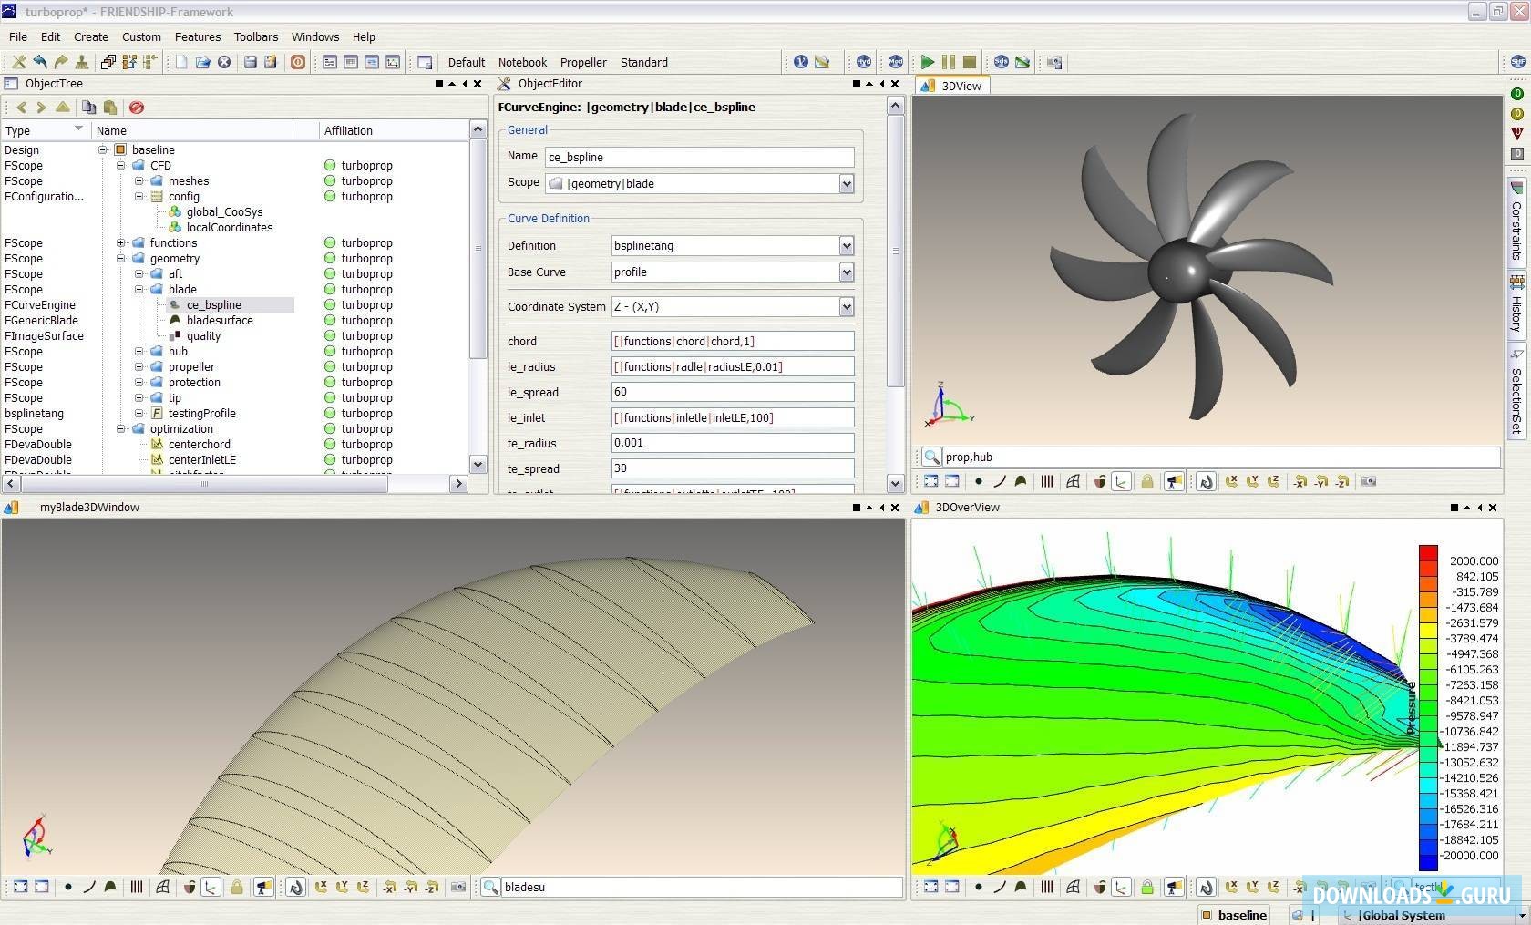Viewport: 1531px width, 925px height.
Task: Click the X-axis view icon in 3DView toolbar
Action: point(1231,481)
